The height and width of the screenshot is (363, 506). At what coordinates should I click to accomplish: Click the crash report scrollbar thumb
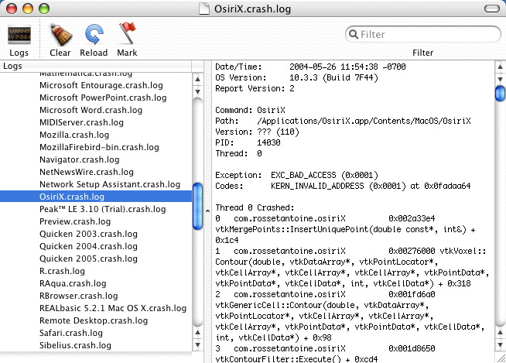pos(500,93)
